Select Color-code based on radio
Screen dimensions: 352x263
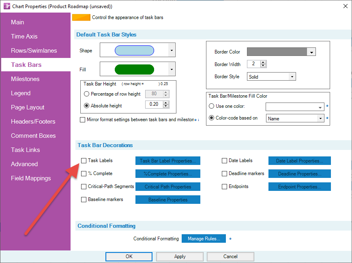(x=211, y=118)
